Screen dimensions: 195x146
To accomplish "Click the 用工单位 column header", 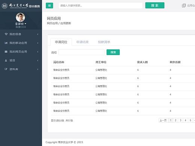I will (101, 62).
